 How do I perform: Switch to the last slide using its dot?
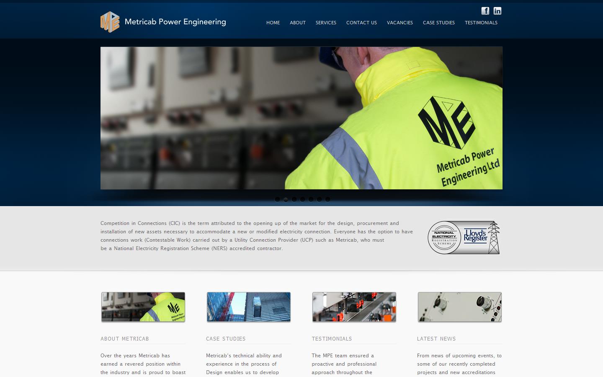pyautogui.click(x=327, y=200)
